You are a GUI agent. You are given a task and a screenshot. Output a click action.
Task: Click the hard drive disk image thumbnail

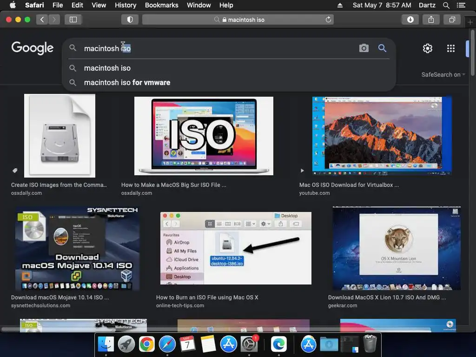[x=60, y=136]
